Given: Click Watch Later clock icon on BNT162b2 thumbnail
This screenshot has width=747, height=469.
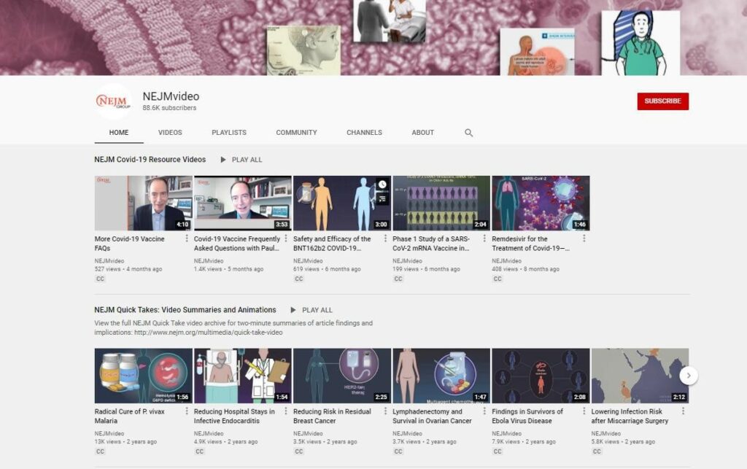Looking at the screenshot, I should pyautogui.click(x=382, y=185).
